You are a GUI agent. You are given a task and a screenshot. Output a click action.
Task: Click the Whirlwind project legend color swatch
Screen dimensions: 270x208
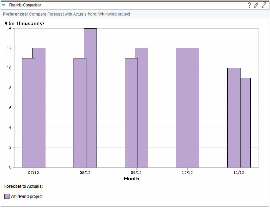[x=7, y=196]
